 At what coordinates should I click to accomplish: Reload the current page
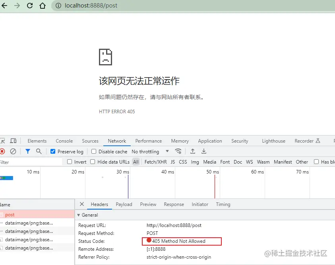30,6
